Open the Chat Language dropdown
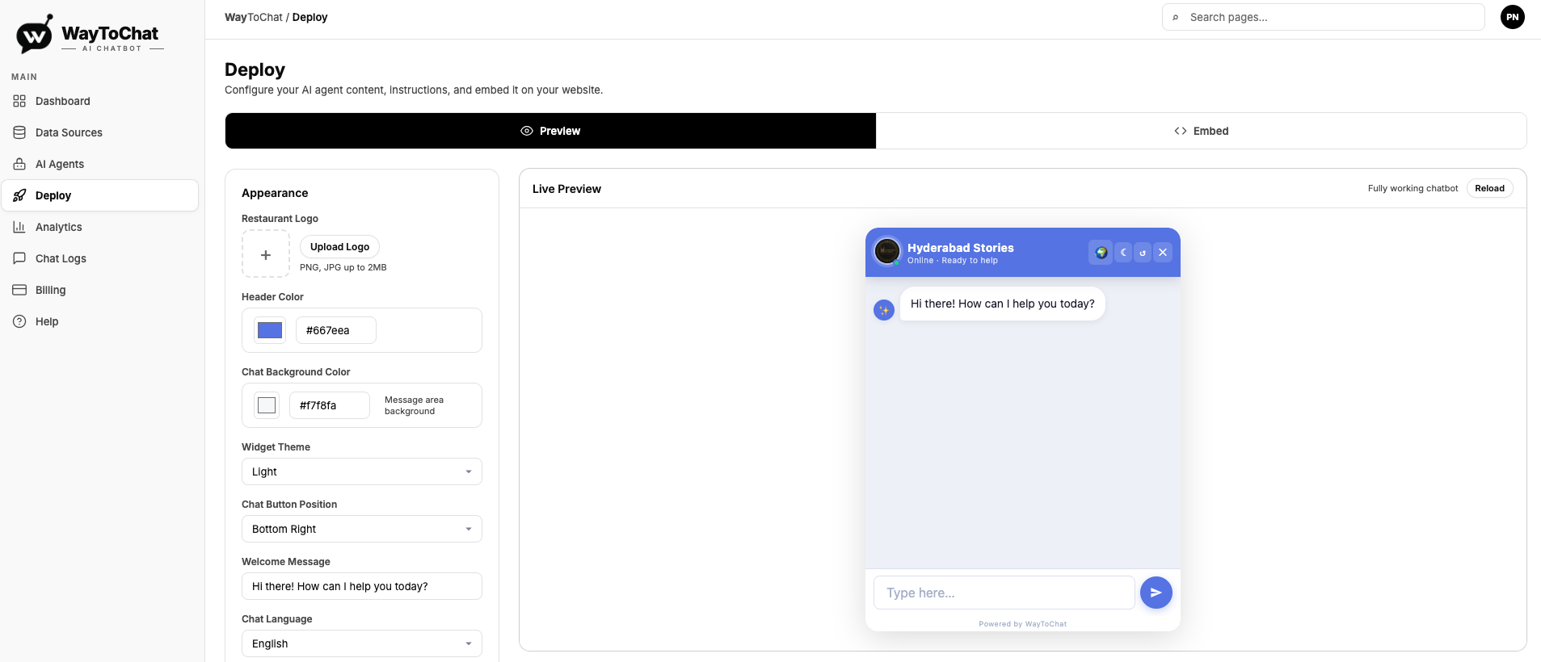This screenshot has width=1541, height=662. tap(362, 643)
